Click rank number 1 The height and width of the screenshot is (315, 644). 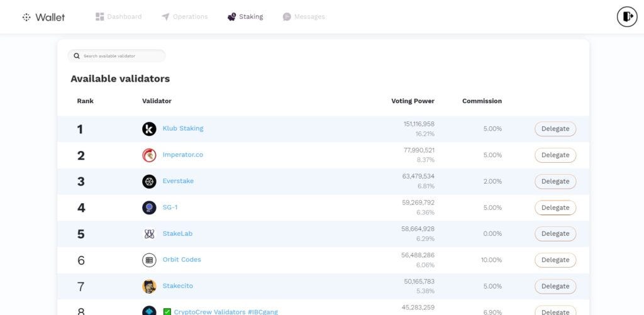click(80, 130)
